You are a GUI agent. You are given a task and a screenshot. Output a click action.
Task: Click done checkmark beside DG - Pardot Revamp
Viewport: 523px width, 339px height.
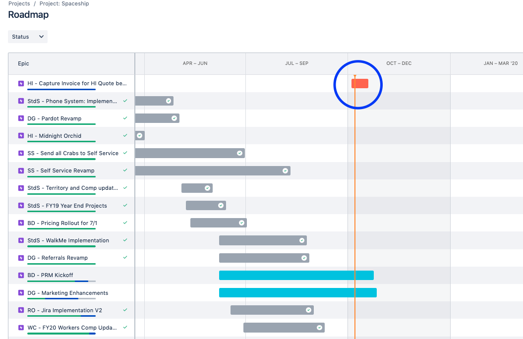click(125, 118)
